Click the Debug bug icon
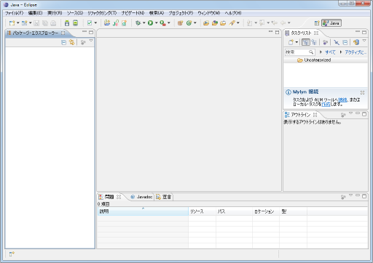Viewport: 373px width, 263px height. click(x=138, y=23)
